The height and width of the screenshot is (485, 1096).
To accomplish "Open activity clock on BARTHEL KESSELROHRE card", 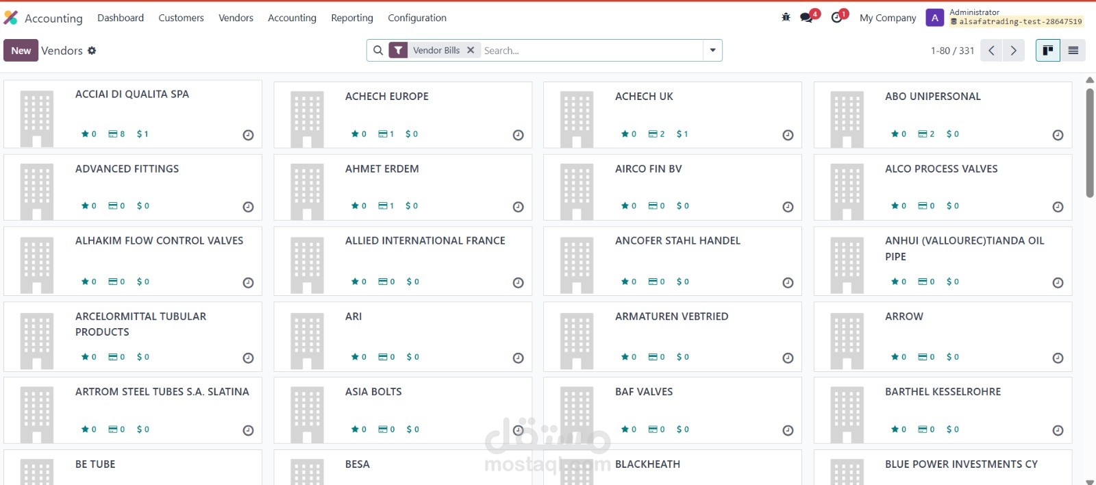I will (x=1058, y=430).
